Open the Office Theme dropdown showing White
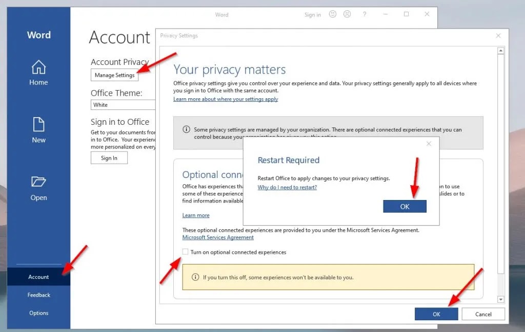Image resolution: width=525 pixels, height=332 pixels. pyautogui.click(x=123, y=105)
